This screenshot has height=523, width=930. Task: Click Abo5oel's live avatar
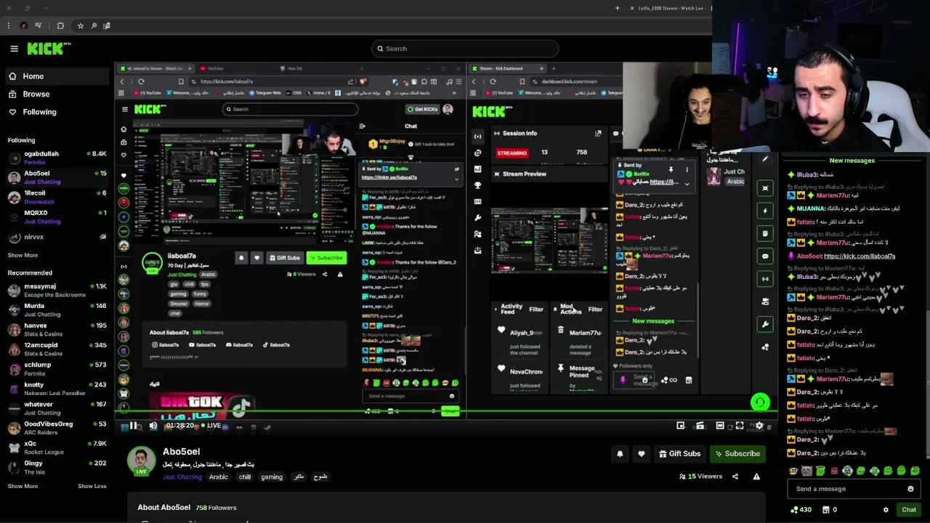(142, 461)
